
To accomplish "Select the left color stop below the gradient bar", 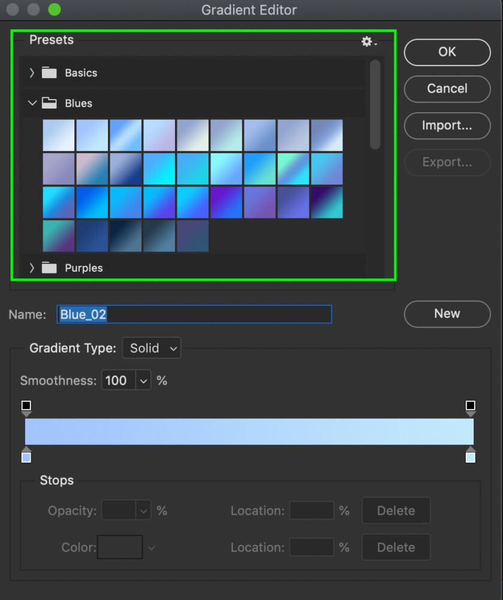I will (26, 457).
